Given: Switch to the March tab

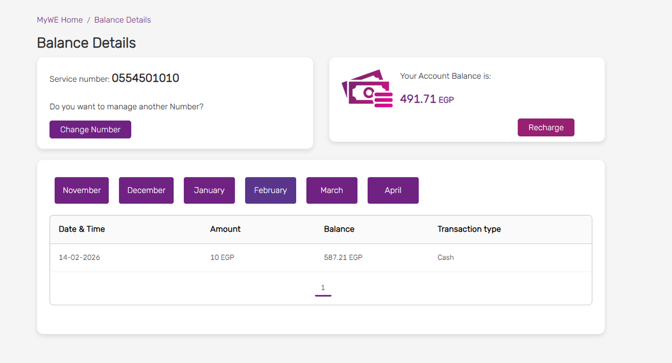Looking at the screenshot, I should click(x=332, y=190).
